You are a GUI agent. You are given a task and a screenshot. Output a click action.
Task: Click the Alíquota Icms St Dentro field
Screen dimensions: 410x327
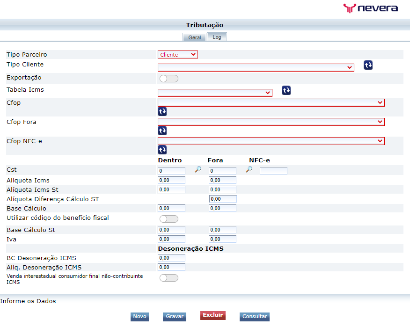[171, 189]
